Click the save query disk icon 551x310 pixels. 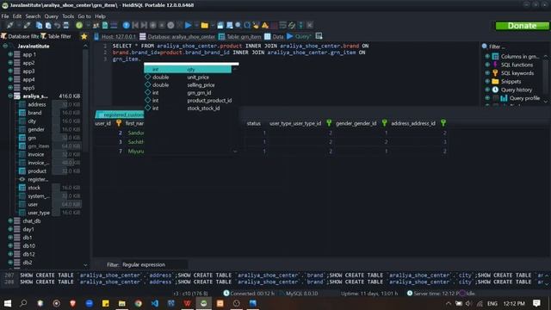[x=220, y=25]
